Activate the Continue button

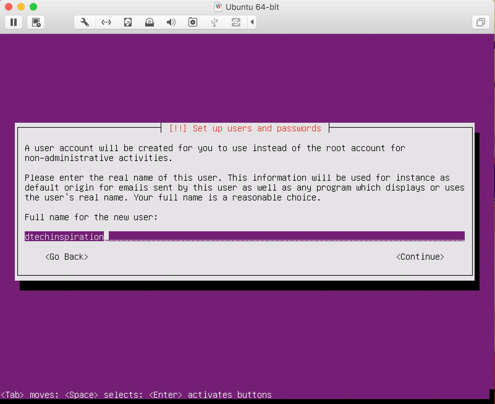point(420,257)
